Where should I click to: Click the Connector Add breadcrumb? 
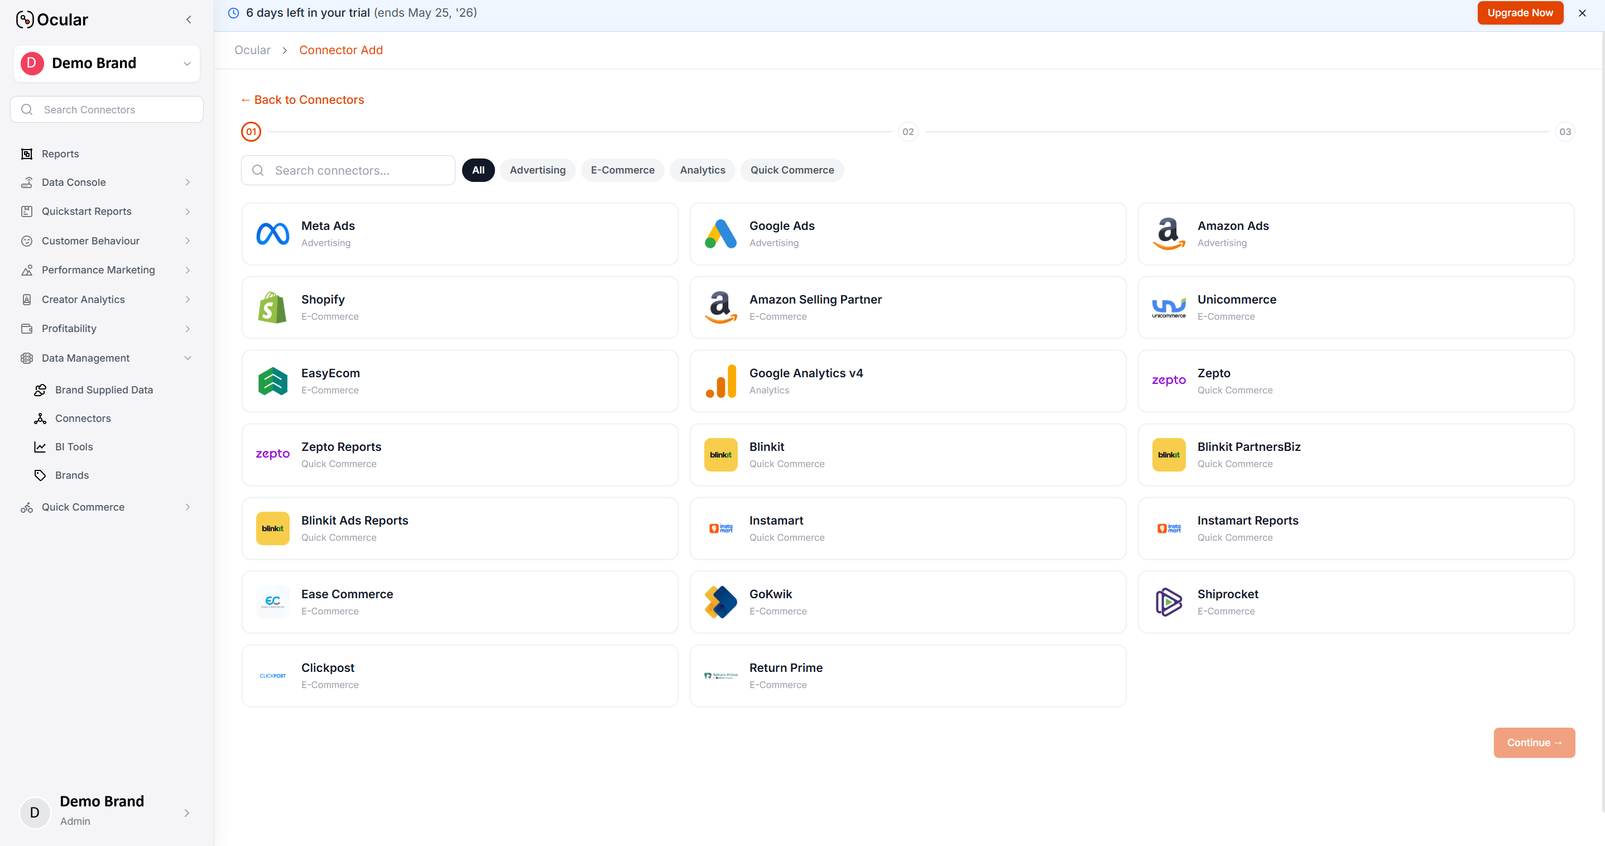(341, 50)
